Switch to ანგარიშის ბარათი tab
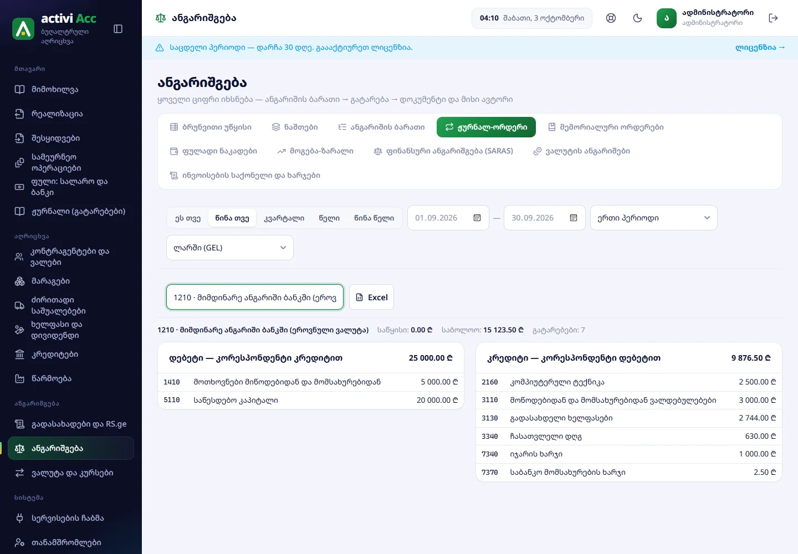The height and width of the screenshot is (554, 798). [x=381, y=127]
